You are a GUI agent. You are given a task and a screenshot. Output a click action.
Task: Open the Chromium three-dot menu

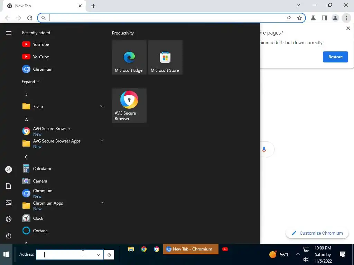(x=346, y=18)
